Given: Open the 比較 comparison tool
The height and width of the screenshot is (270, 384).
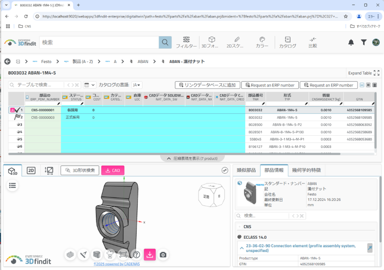Looking at the screenshot, I should tap(313, 42).
